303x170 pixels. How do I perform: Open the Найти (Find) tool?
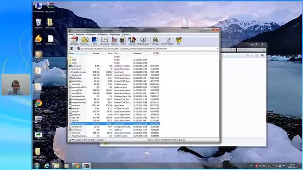coord(123,41)
